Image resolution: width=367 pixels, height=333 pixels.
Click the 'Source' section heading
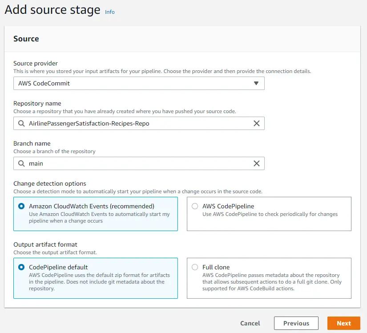pos(26,39)
